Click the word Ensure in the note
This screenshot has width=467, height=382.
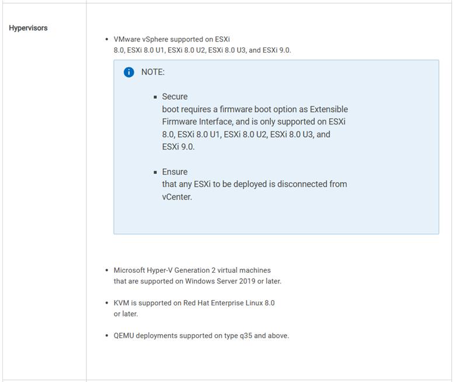coord(175,172)
